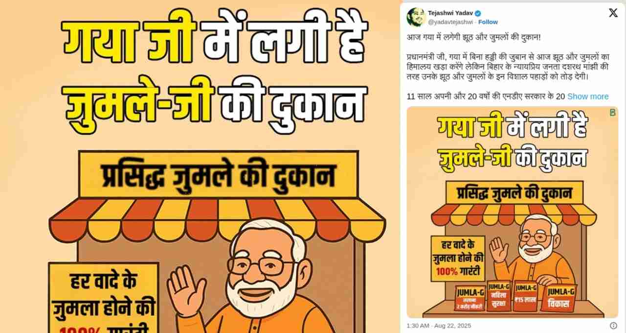Open Tejashwi Yadav's profile avatar
This screenshot has width=626, height=333.
[x=416, y=17]
